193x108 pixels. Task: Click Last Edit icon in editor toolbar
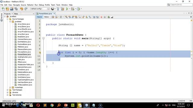(53, 17)
